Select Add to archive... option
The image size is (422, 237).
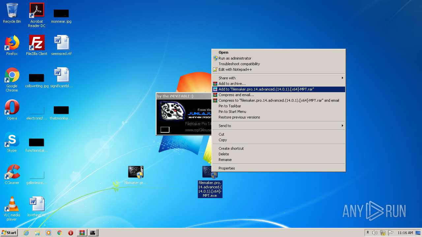pos(278,84)
